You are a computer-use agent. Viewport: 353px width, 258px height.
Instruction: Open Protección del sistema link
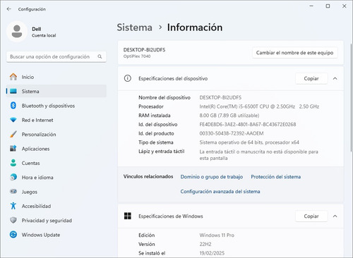(x=276, y=177)
